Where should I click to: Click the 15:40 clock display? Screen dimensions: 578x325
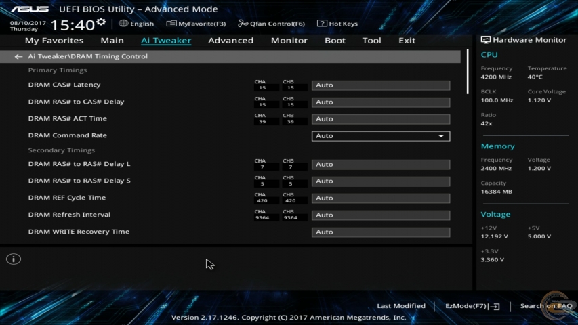click(73, 25)
